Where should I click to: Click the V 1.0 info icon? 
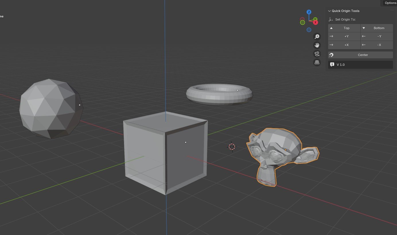(332, 64)
